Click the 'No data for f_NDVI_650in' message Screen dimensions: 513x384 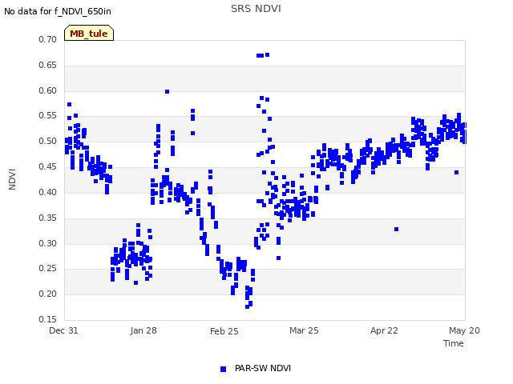tap(58, 11)
